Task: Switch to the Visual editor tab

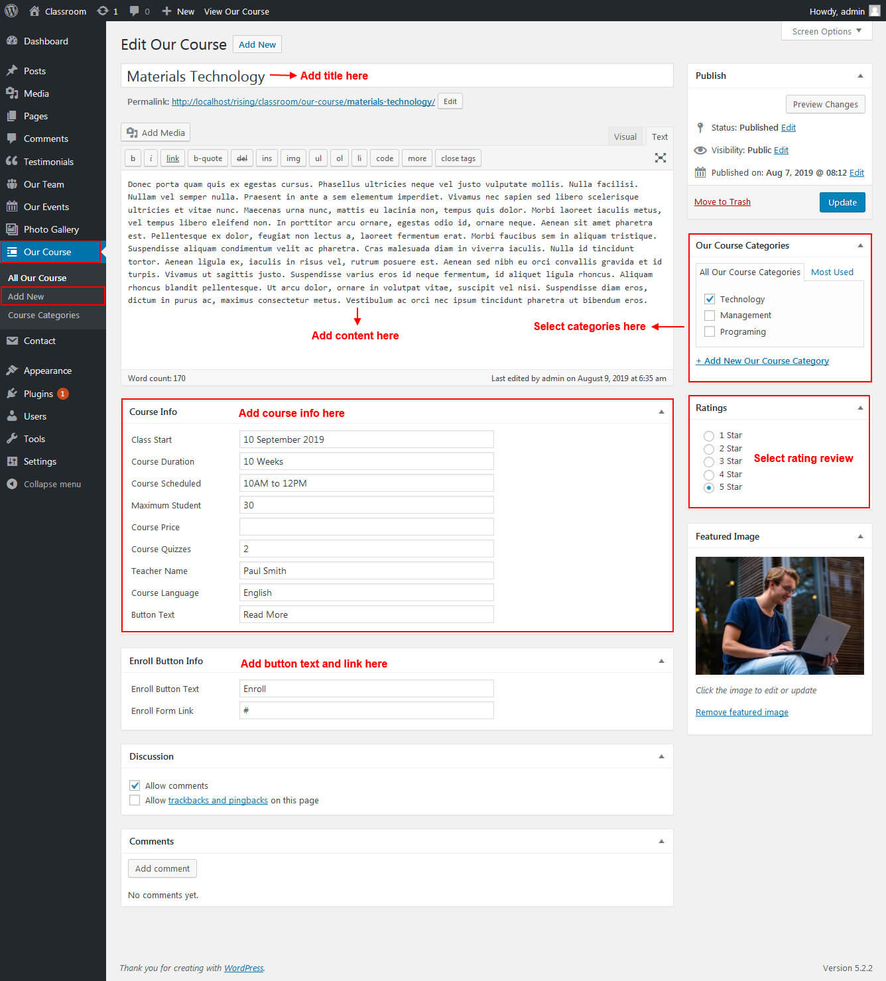Action: tap(625, 137)
